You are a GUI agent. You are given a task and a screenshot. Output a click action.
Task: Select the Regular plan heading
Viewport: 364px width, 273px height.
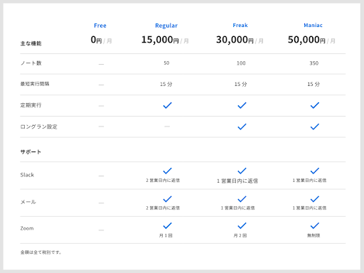point(166,26)
